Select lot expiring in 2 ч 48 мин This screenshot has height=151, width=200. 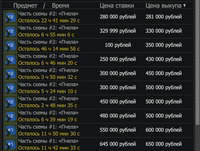98,102
